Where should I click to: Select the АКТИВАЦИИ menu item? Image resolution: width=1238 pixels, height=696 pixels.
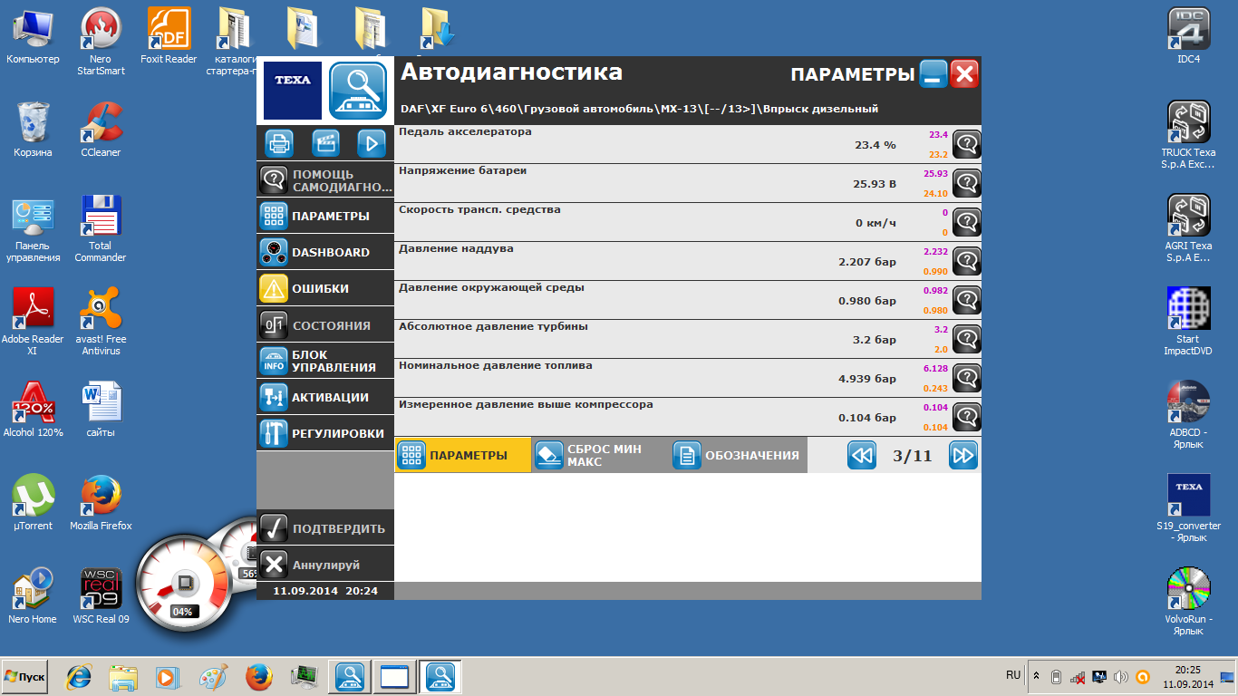pos(325,397)
